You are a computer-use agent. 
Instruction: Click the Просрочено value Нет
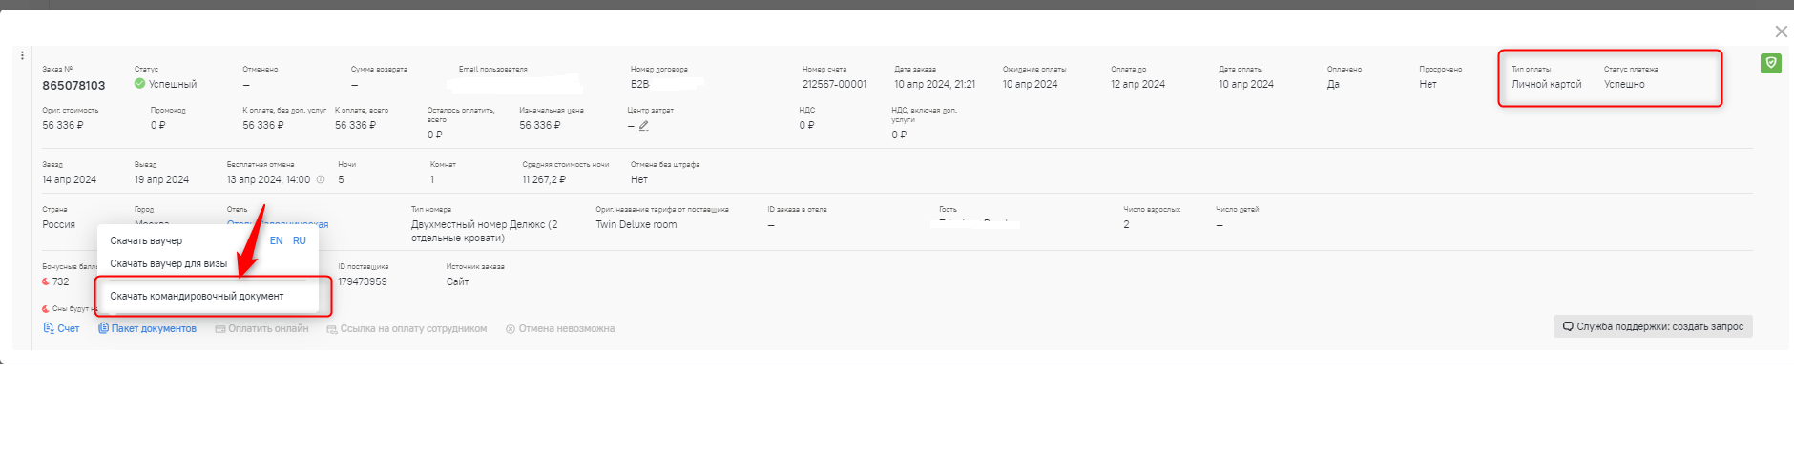pyautogui.click(x=1428, y=84)
